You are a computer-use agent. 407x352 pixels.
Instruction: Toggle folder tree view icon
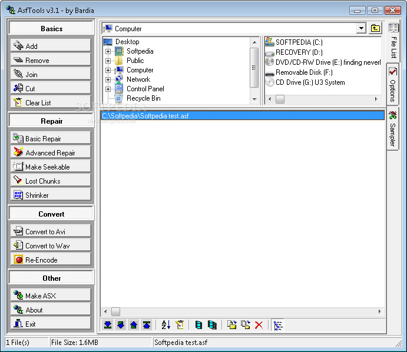(x=278, y=325)
